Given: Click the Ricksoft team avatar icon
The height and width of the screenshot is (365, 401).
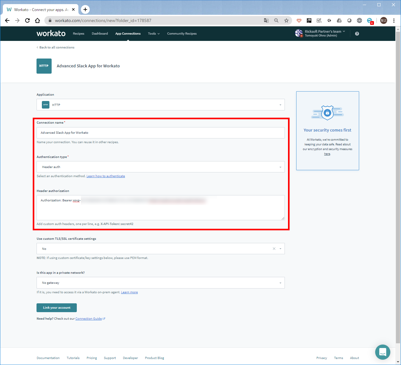Looking at the screenshot, I should pyautogui.click(x=299, y=33).
